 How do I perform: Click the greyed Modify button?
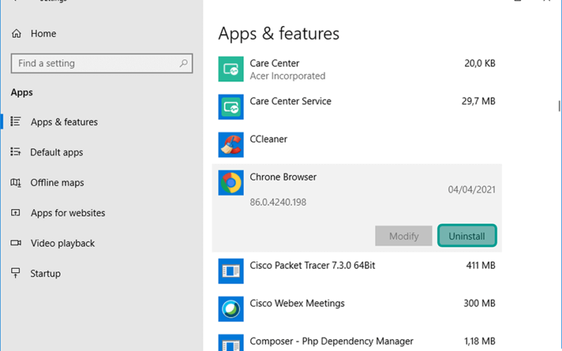click(403, 236)
